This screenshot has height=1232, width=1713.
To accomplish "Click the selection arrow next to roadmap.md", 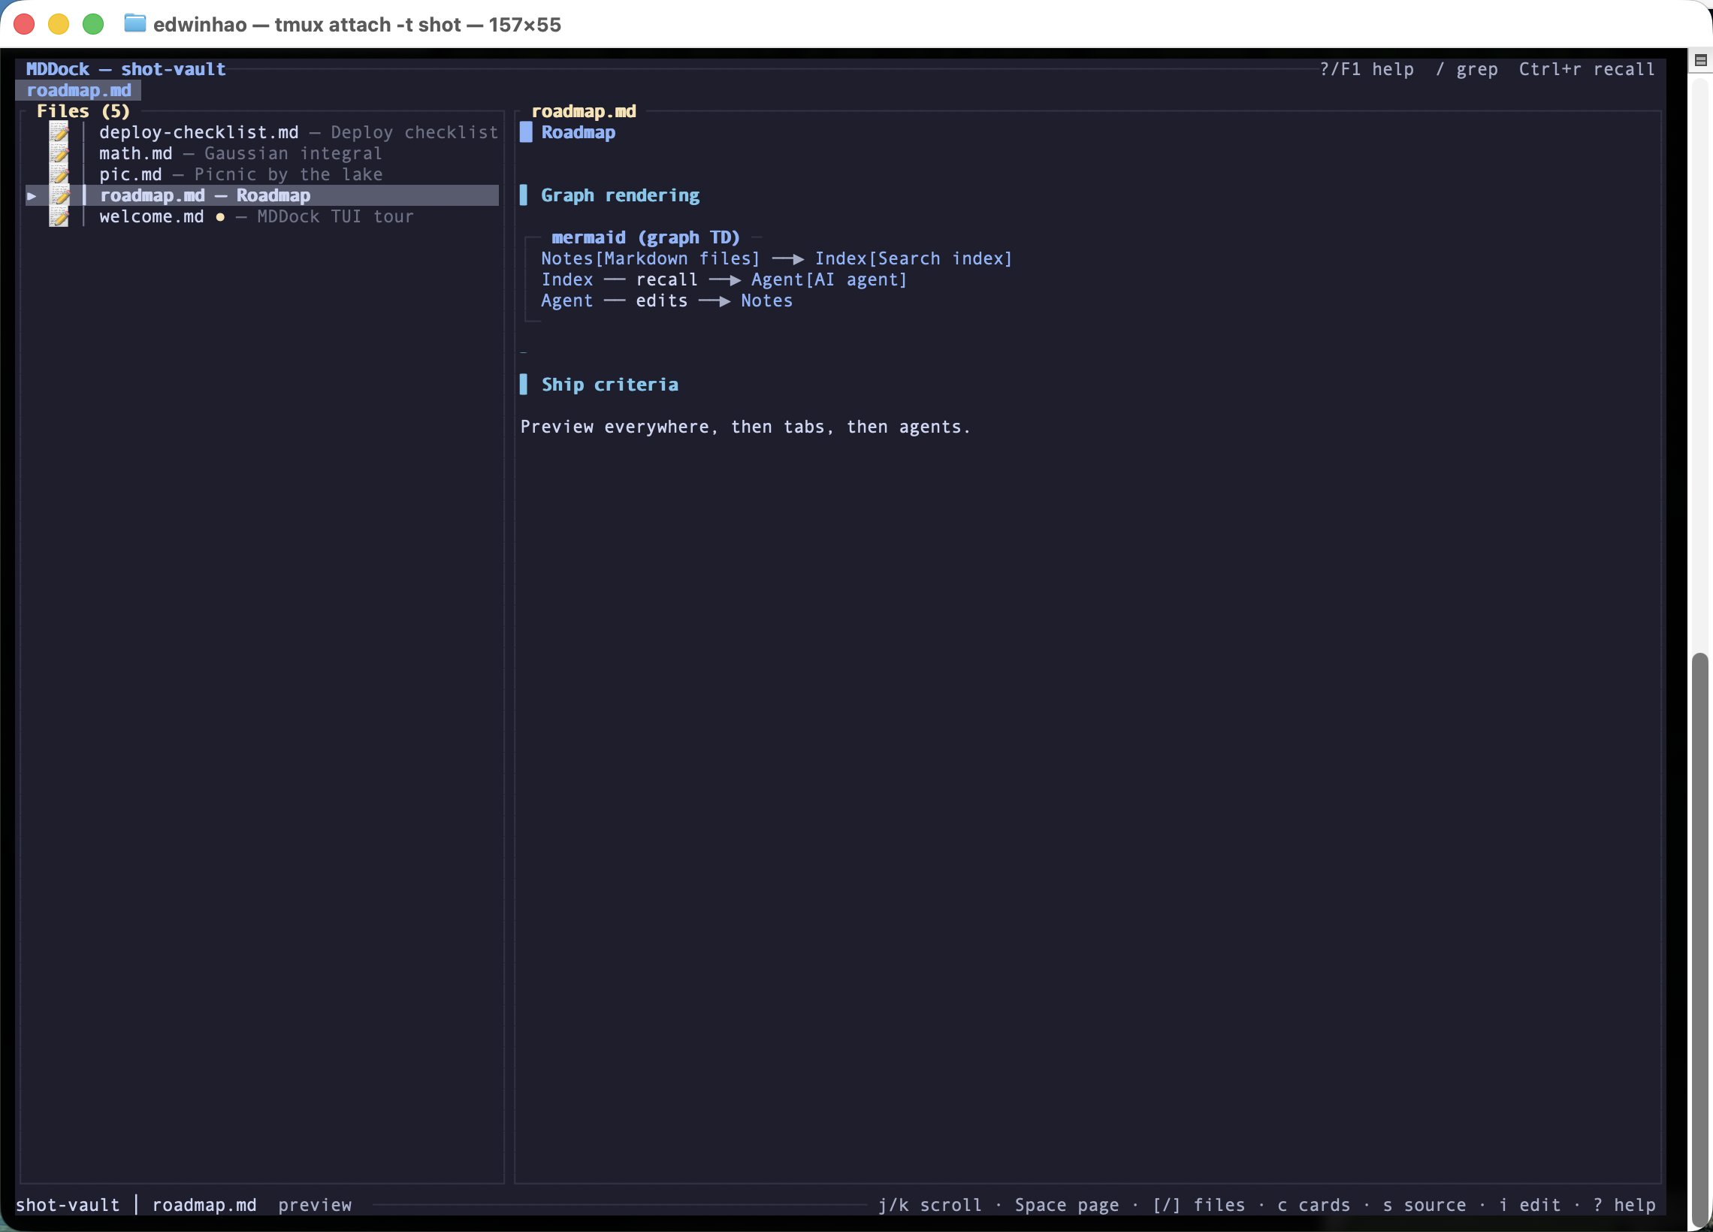I will (32, 195).
